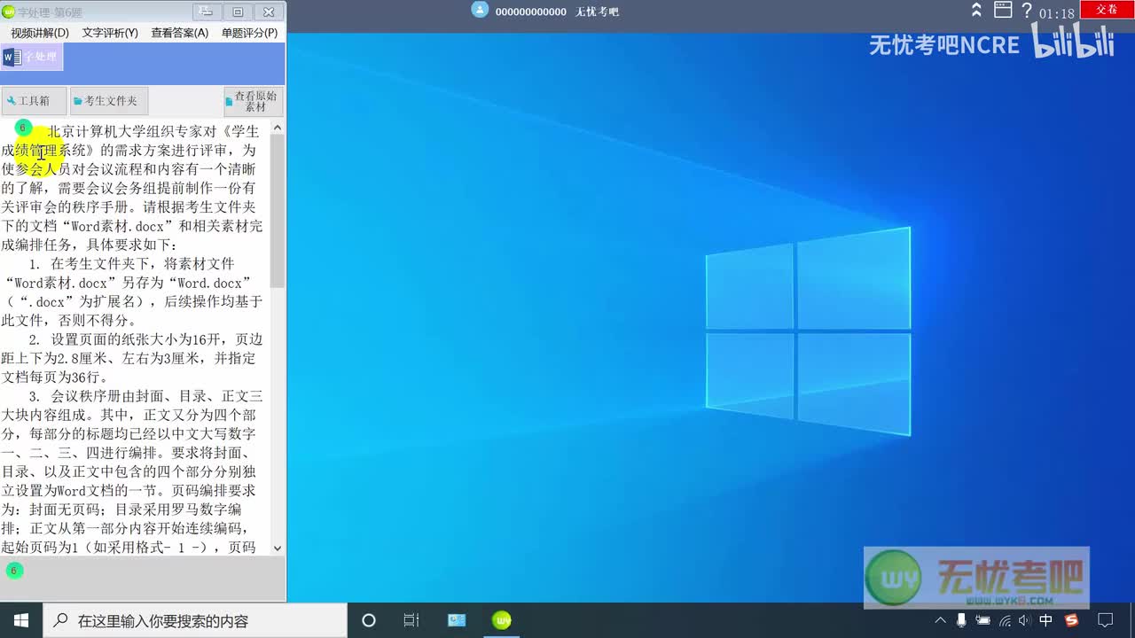The width and height of the screenshot is (1135, 638).
Task: Open the 视频讲解(D) menu
Action: tap(40, 33)
